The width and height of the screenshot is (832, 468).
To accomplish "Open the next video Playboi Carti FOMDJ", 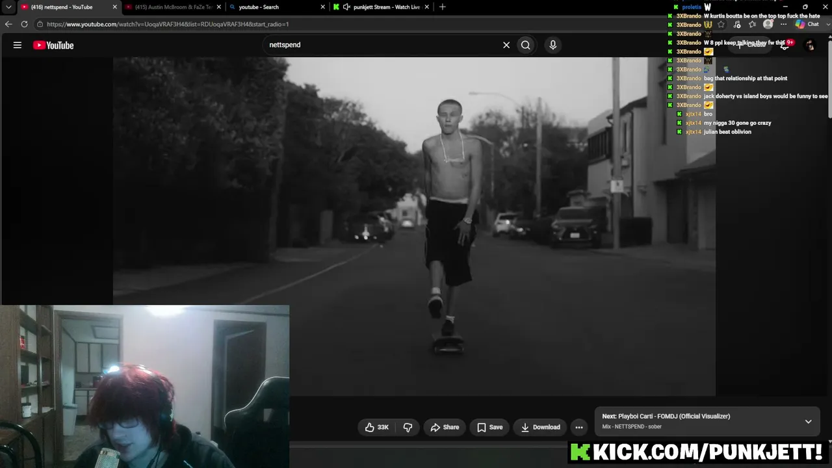I will pos(666,416).
